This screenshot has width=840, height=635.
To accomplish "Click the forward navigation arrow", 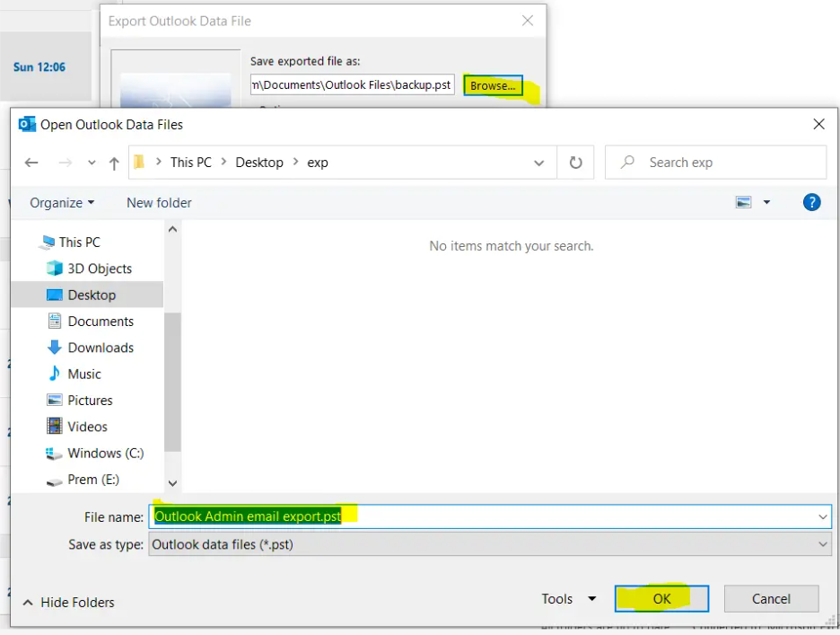I will pos(65,163).
